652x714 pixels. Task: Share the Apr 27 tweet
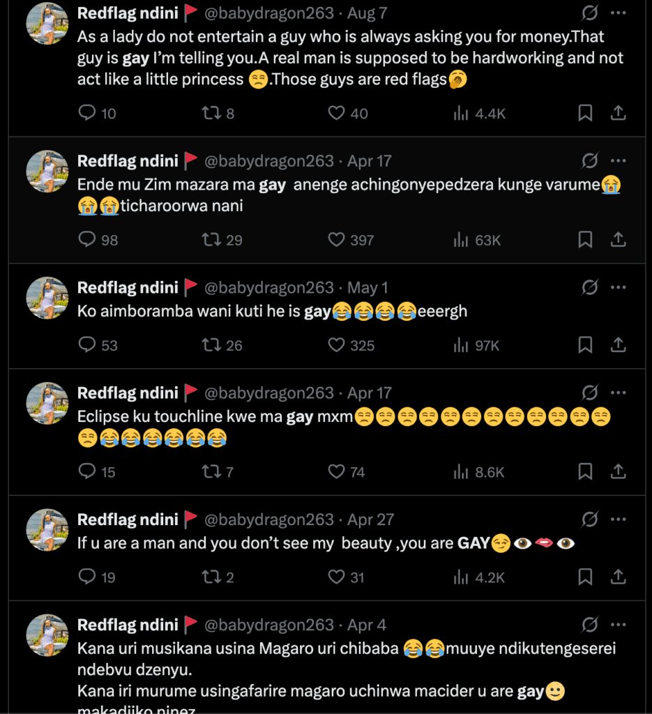(618, 577)
